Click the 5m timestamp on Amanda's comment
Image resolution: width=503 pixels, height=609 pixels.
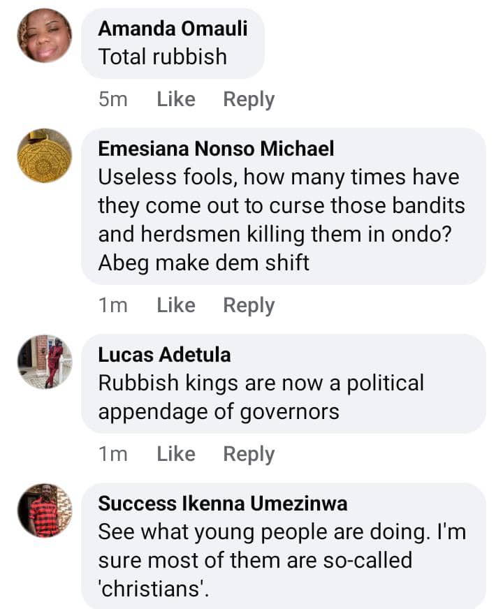113,99
